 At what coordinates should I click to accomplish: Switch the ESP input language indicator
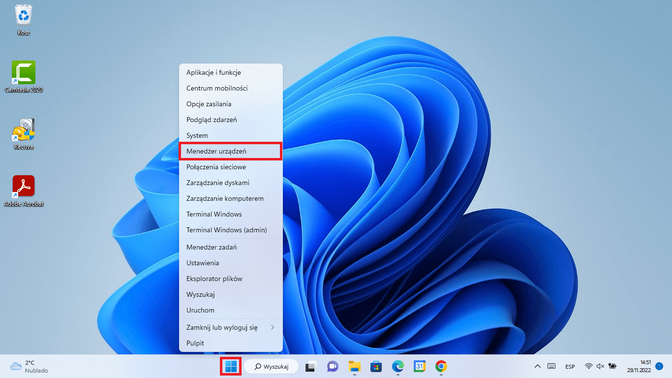(x=570, y=366)
